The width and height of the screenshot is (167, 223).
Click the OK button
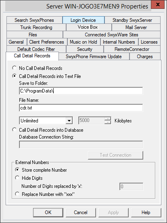pyautogui.click(x=48, y=212)
